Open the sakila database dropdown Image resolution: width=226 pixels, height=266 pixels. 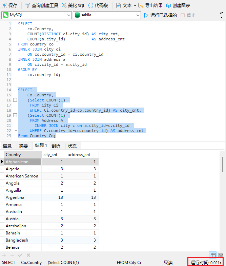click(x=107, y=15)
